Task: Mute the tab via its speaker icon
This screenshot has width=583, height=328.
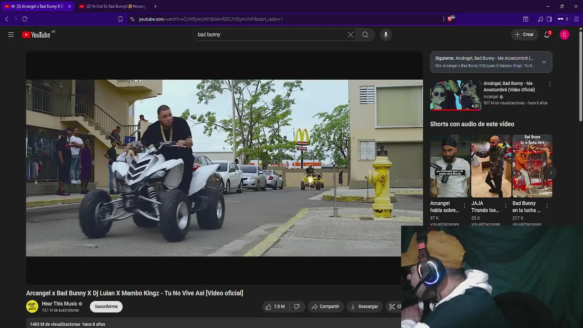Action: tap(12, 6)
